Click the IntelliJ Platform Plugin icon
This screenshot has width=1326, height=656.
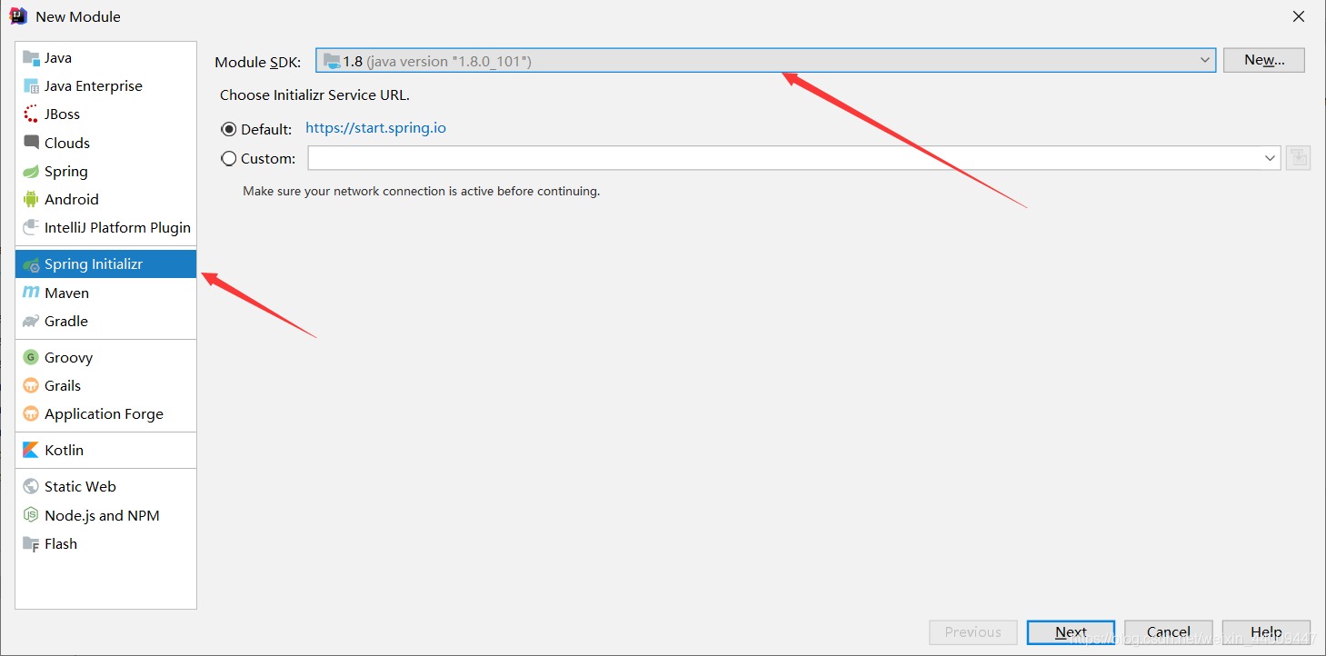pos(31,227)
